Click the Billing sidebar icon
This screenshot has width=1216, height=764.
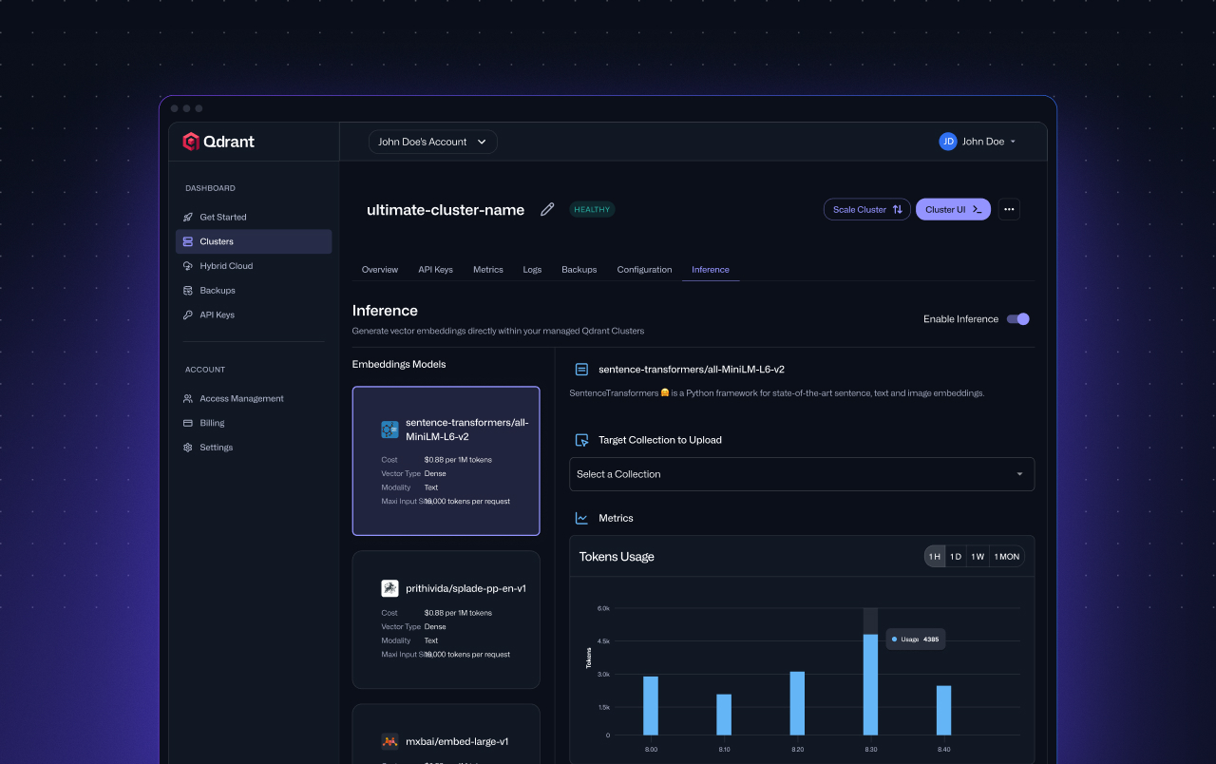click(188, 423)
